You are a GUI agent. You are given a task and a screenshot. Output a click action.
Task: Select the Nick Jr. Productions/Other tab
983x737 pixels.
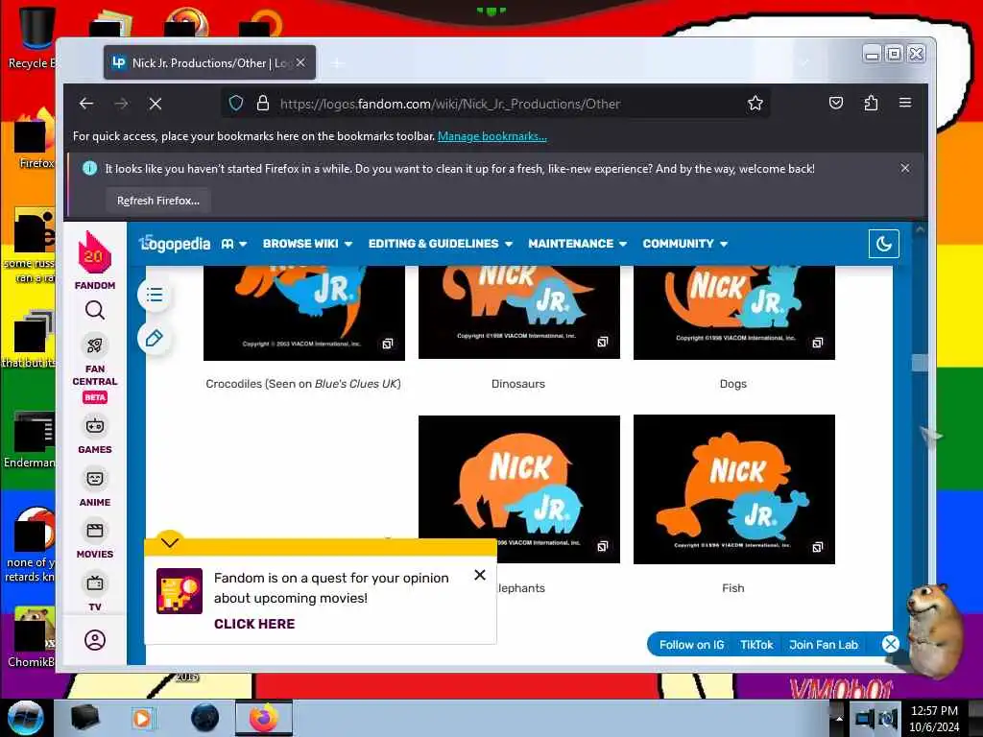pos(209,62)
